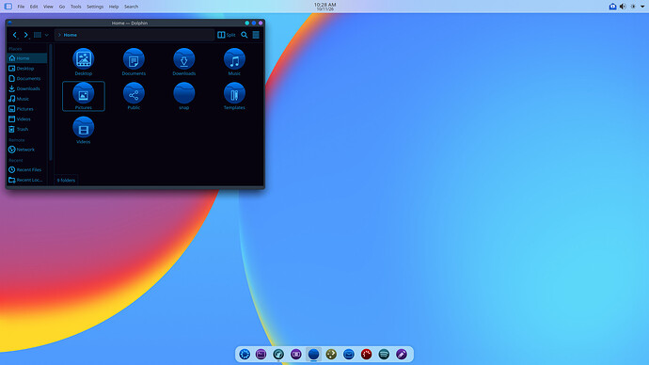Click the '9 folders' status bar text
649x365 pixels.
[x=66, y=181]
